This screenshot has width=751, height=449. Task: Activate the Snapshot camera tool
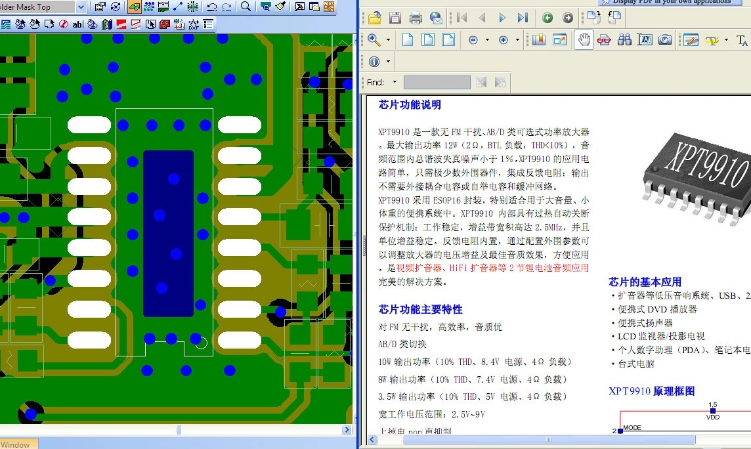[665, 40]
